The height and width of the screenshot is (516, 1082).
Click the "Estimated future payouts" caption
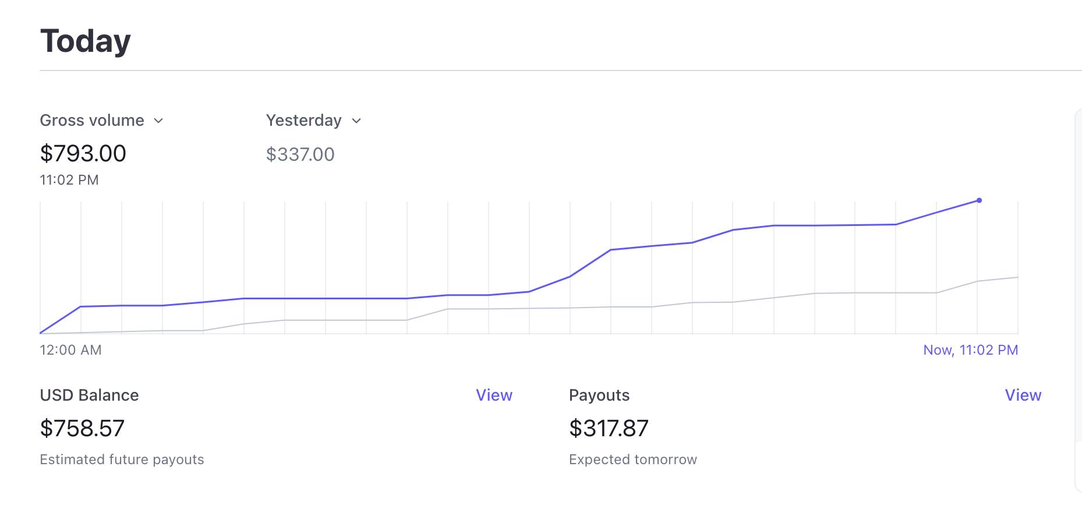pos(122,460)
